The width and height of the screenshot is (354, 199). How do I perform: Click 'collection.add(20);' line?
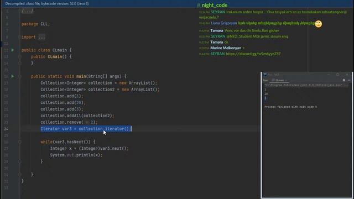(63, 102)
